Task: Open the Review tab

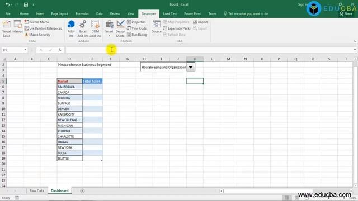Action: 115,13
